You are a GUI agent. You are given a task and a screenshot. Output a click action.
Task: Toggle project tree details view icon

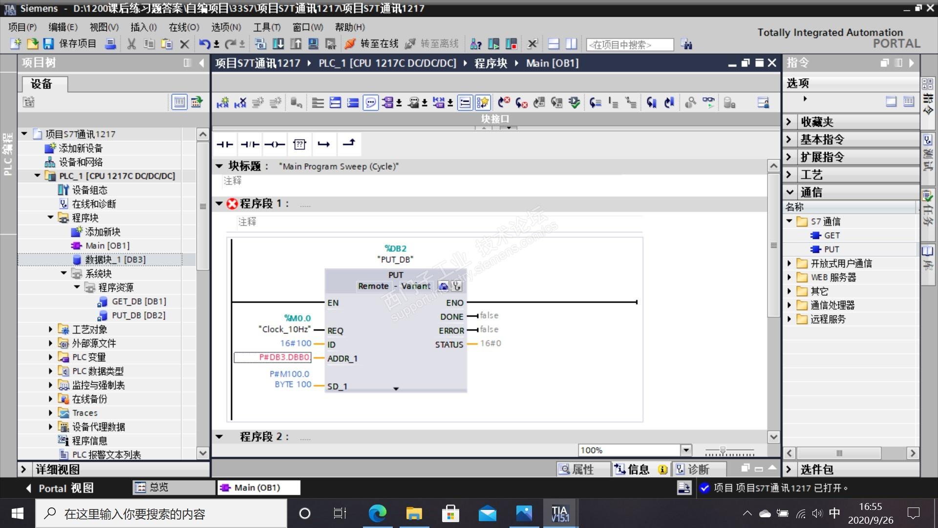point(179,102)
